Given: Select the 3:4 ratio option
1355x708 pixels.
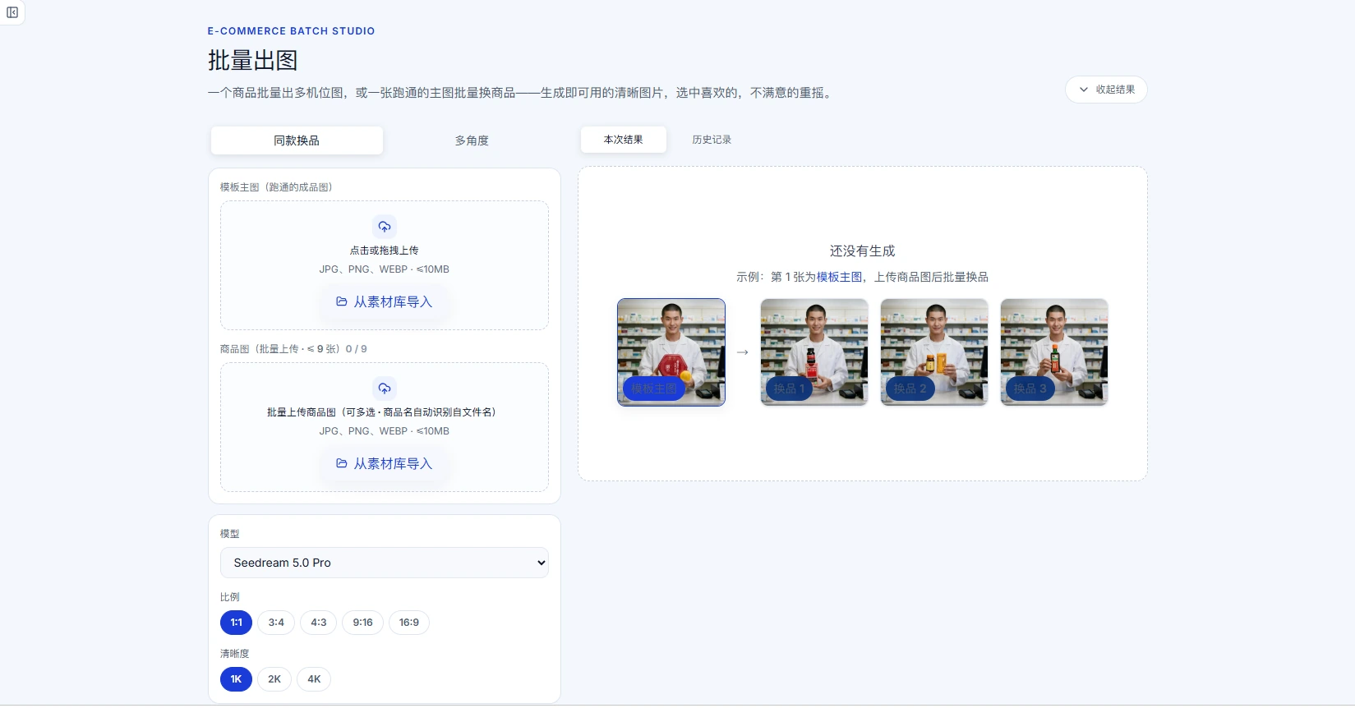Looking at the screenshot, I should pos(276,623).
